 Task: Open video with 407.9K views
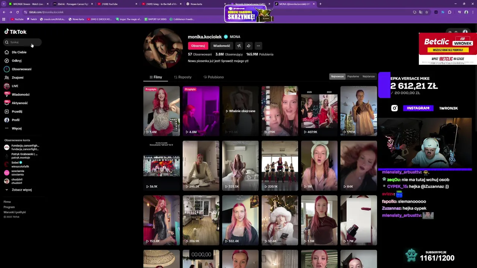(x=319, y=111)
